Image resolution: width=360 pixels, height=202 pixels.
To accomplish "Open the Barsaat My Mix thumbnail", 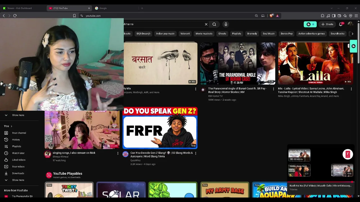I will [161, 63].
